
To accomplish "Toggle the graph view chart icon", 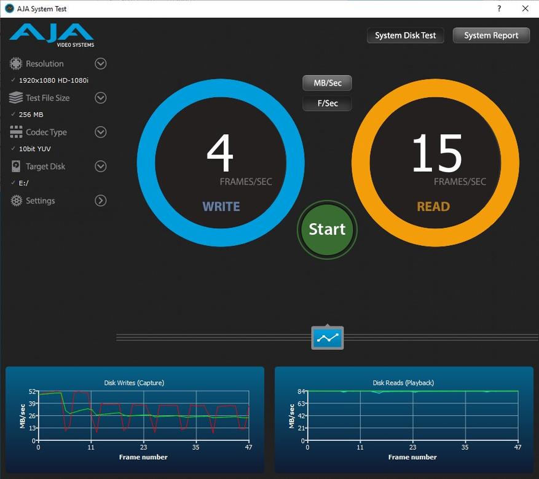I will click(x=327, y=338).
